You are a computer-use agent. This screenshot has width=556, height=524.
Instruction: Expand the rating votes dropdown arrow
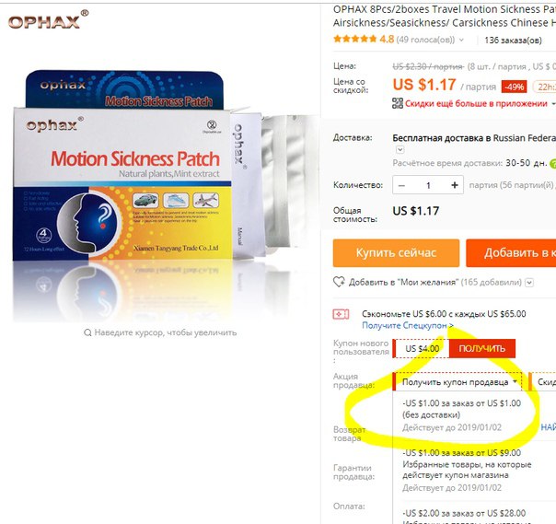coord(461,40)
